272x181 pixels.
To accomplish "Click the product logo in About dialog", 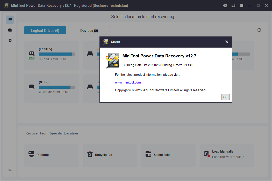I will tap(113, 61).
